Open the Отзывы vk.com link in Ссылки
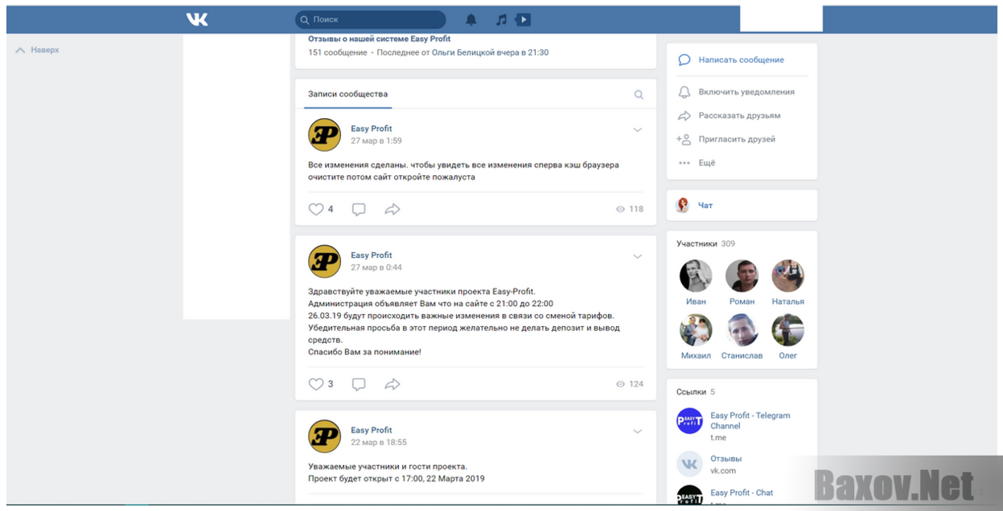The height and width of the screenshot is (511, 1003). pyautogui.click(x=726, y=459)
